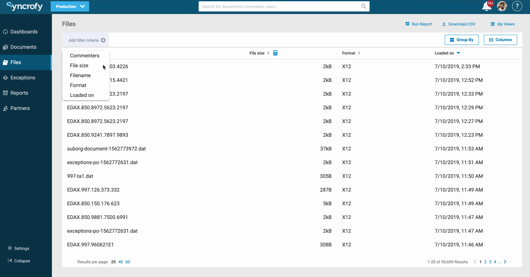This screenshot has height=277, width=530.
Task: Click the Exceptions warning icon
Action: click(x=5, y=78)
